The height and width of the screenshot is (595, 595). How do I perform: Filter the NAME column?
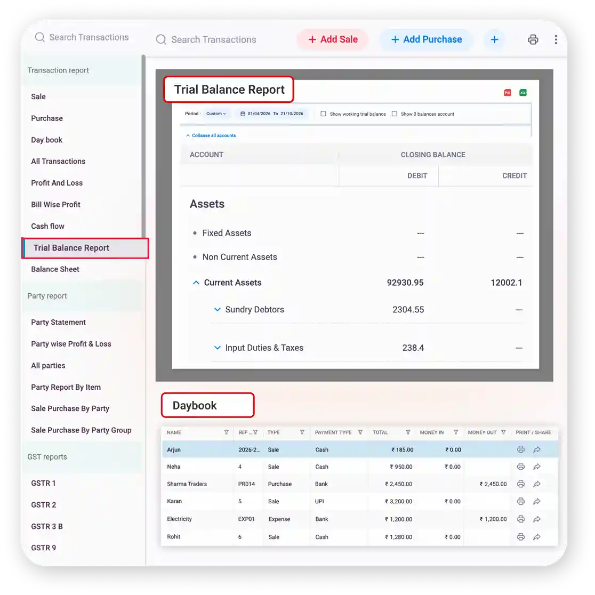tap(226, 432)
